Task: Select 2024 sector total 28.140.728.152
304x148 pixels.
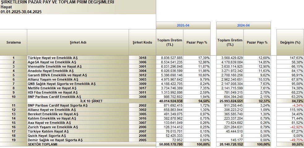Action: click(230, 144)
